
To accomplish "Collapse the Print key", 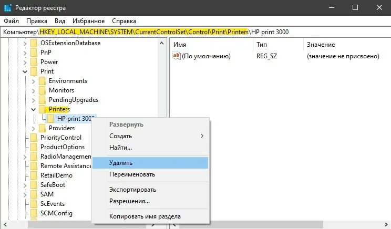I will coord(25,72).
